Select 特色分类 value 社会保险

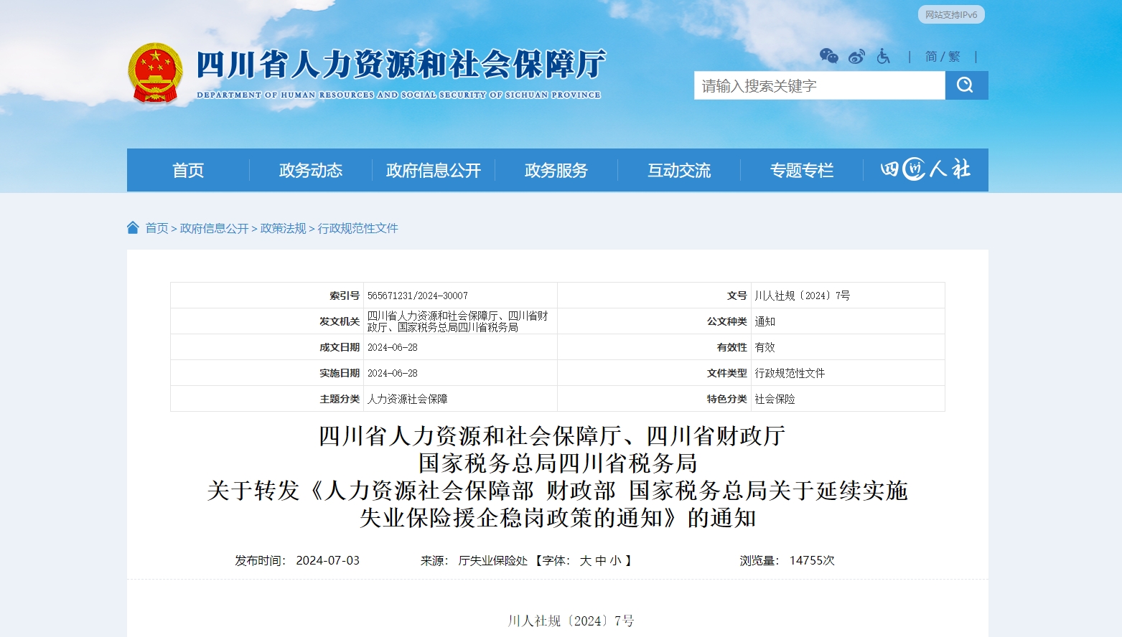coord(775,399)
